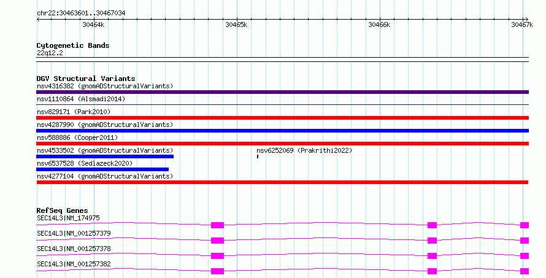The image size is (546, 278).
Task: Open transcript label SEC14L3|NM_174975
Action: pyautogui.click(x=68, y=218)
